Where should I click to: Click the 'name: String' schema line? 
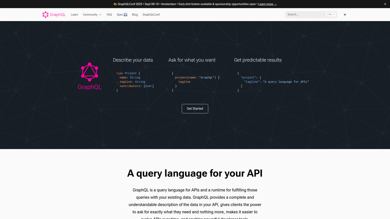coord(130,78)
